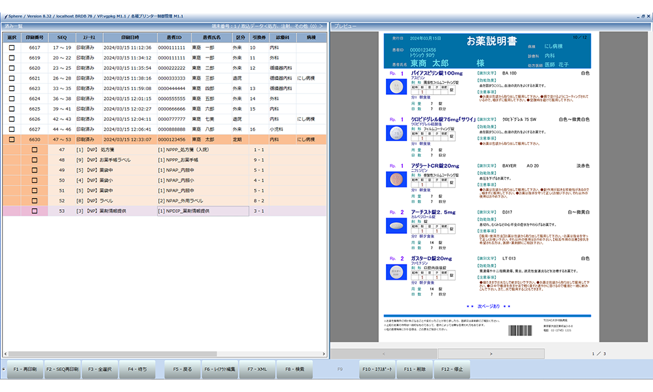The image size is (653, 392).
Task: Go to the previous preview page
Action: tap(383, 353)
